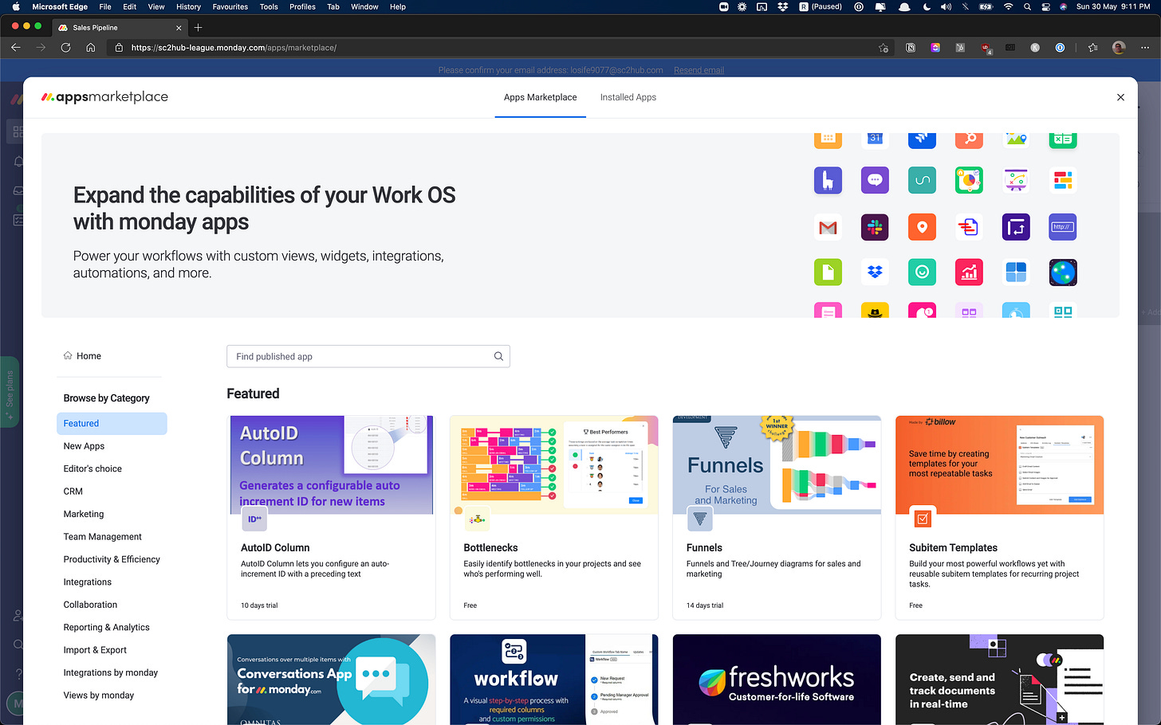
Task: Click the http:// link app icon
Action: tap(1063, 227)
